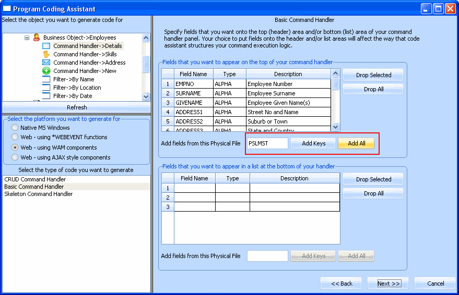Click the Filter By Name icon

pyautogui.click(x=46, y=79)
